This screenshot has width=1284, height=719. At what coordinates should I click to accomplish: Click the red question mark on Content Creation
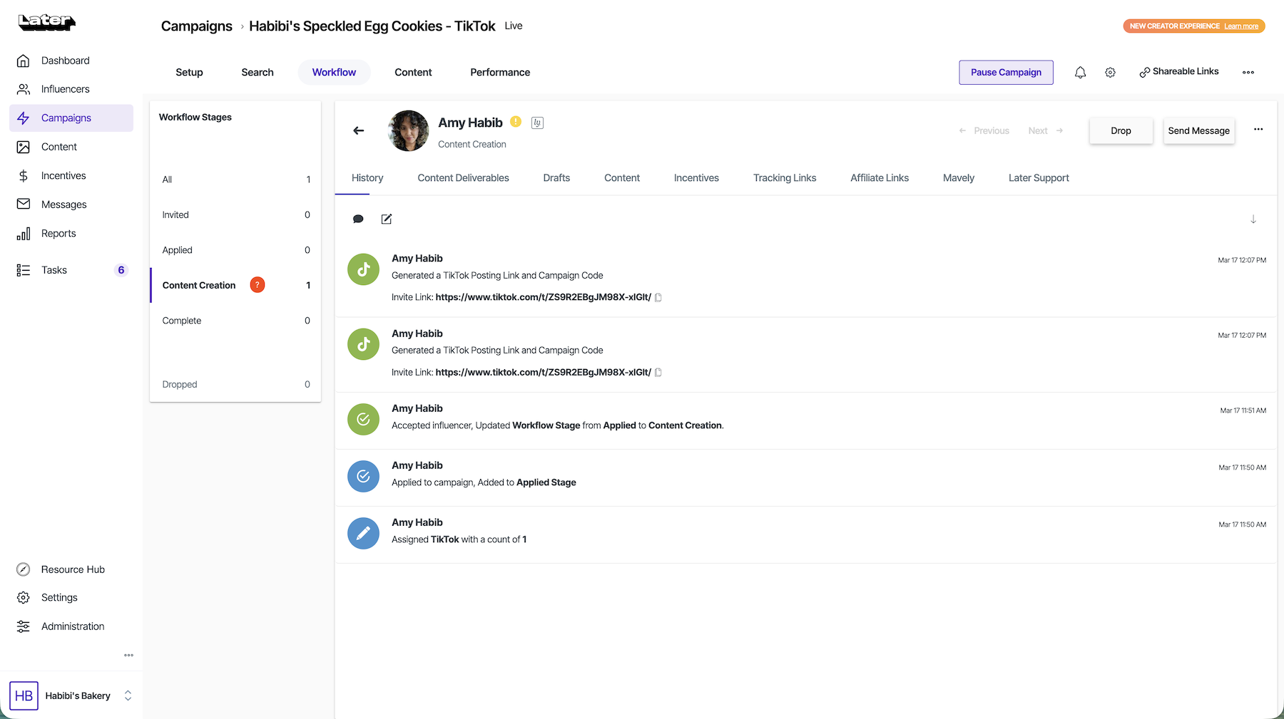[x=258, y=285]
